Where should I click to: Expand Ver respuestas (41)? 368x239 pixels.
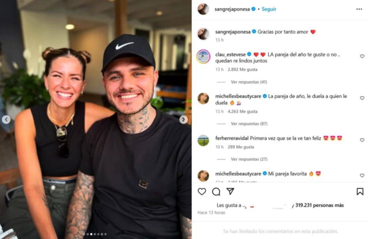[x=249, y=82]
